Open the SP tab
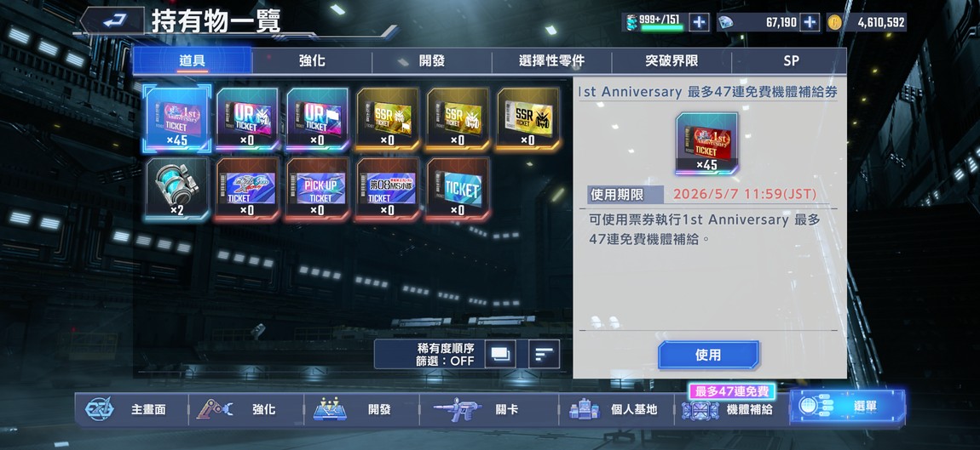Image resolution: width=980 pixels, height=450 pixels. click(790, 61)
